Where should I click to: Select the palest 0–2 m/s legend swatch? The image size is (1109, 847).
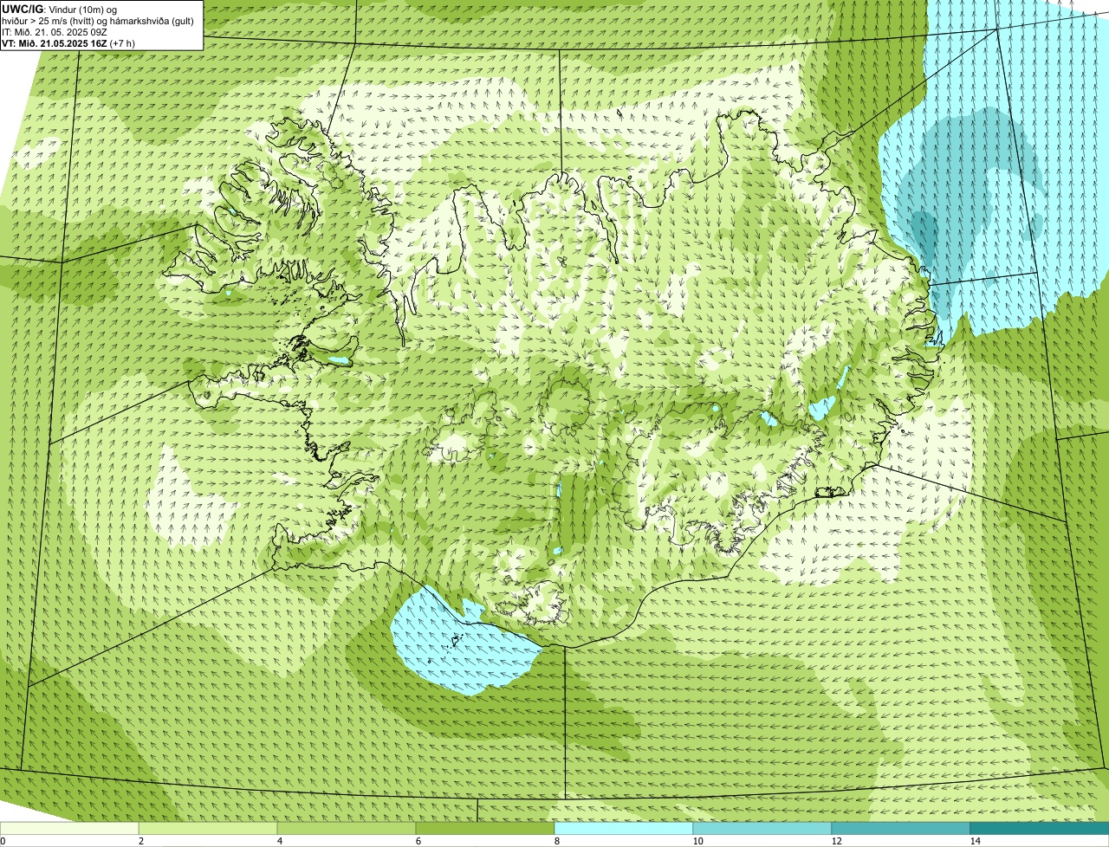(69, 828)
